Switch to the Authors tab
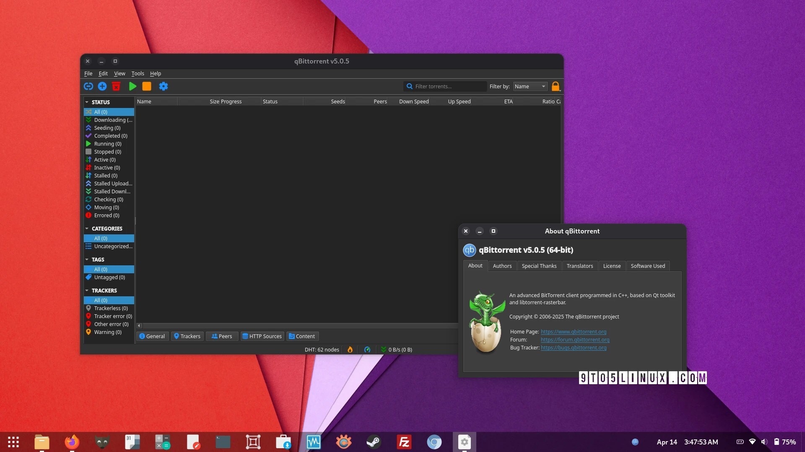Screen dimensions: 805x452 click(502, 266)
